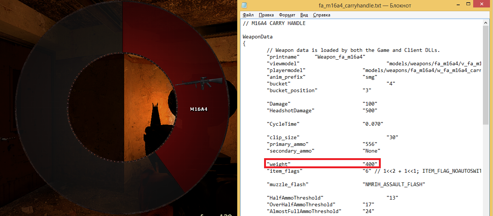Click the "// M16A4 CARRY HANDLE" comment line
This screenshot has width=493, height=216.
(274, 23)
